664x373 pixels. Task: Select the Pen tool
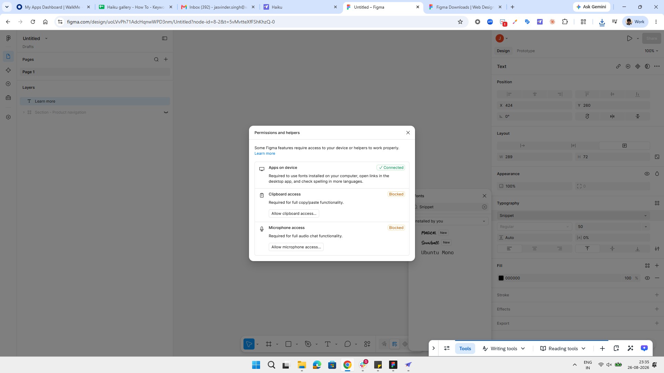308,344
